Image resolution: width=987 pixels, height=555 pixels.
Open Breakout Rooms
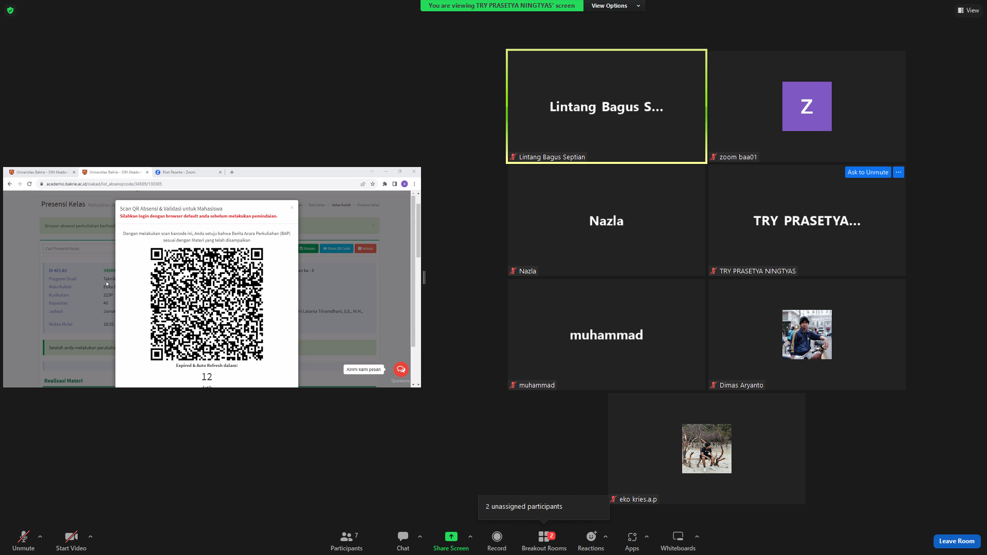click(544, 541)
